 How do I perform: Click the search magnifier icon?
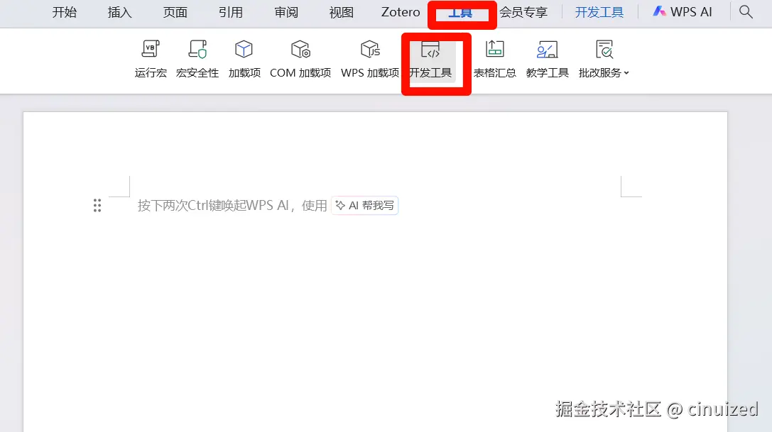746,12
